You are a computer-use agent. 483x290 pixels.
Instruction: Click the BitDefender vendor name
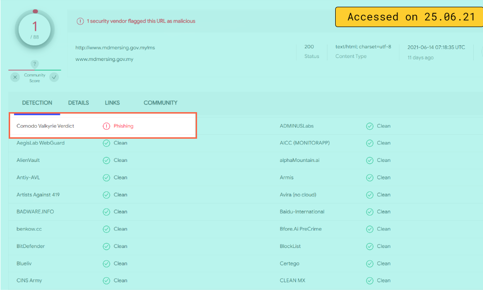coord(30,246)
